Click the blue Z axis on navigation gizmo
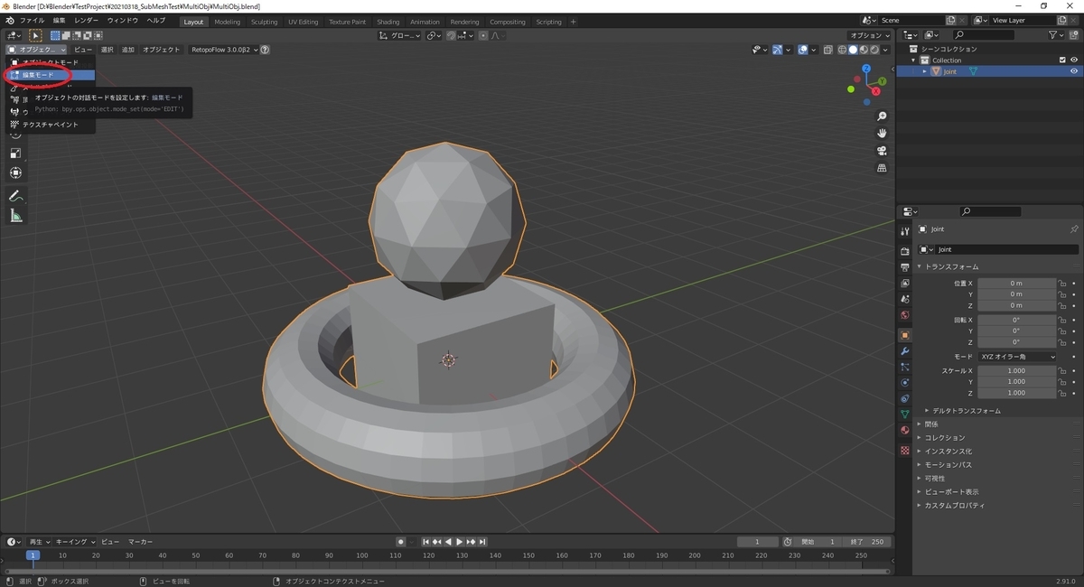This screenshot has width=1084, height=587. tap(866, 69)
